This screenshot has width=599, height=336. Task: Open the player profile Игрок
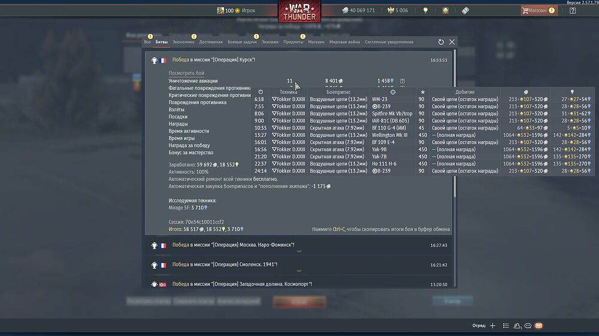click(x=235, y=11)
